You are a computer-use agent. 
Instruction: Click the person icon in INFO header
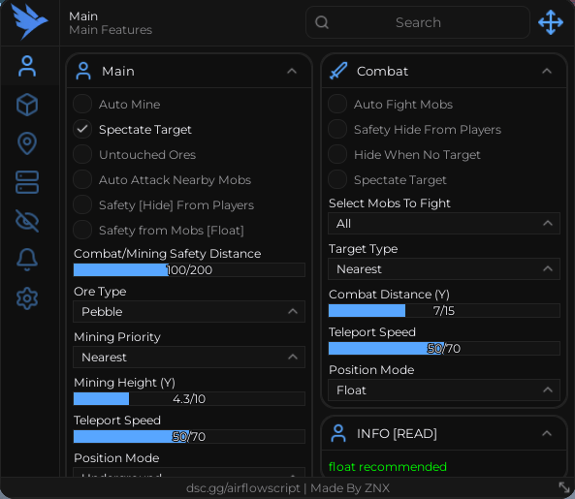[338, 433]
